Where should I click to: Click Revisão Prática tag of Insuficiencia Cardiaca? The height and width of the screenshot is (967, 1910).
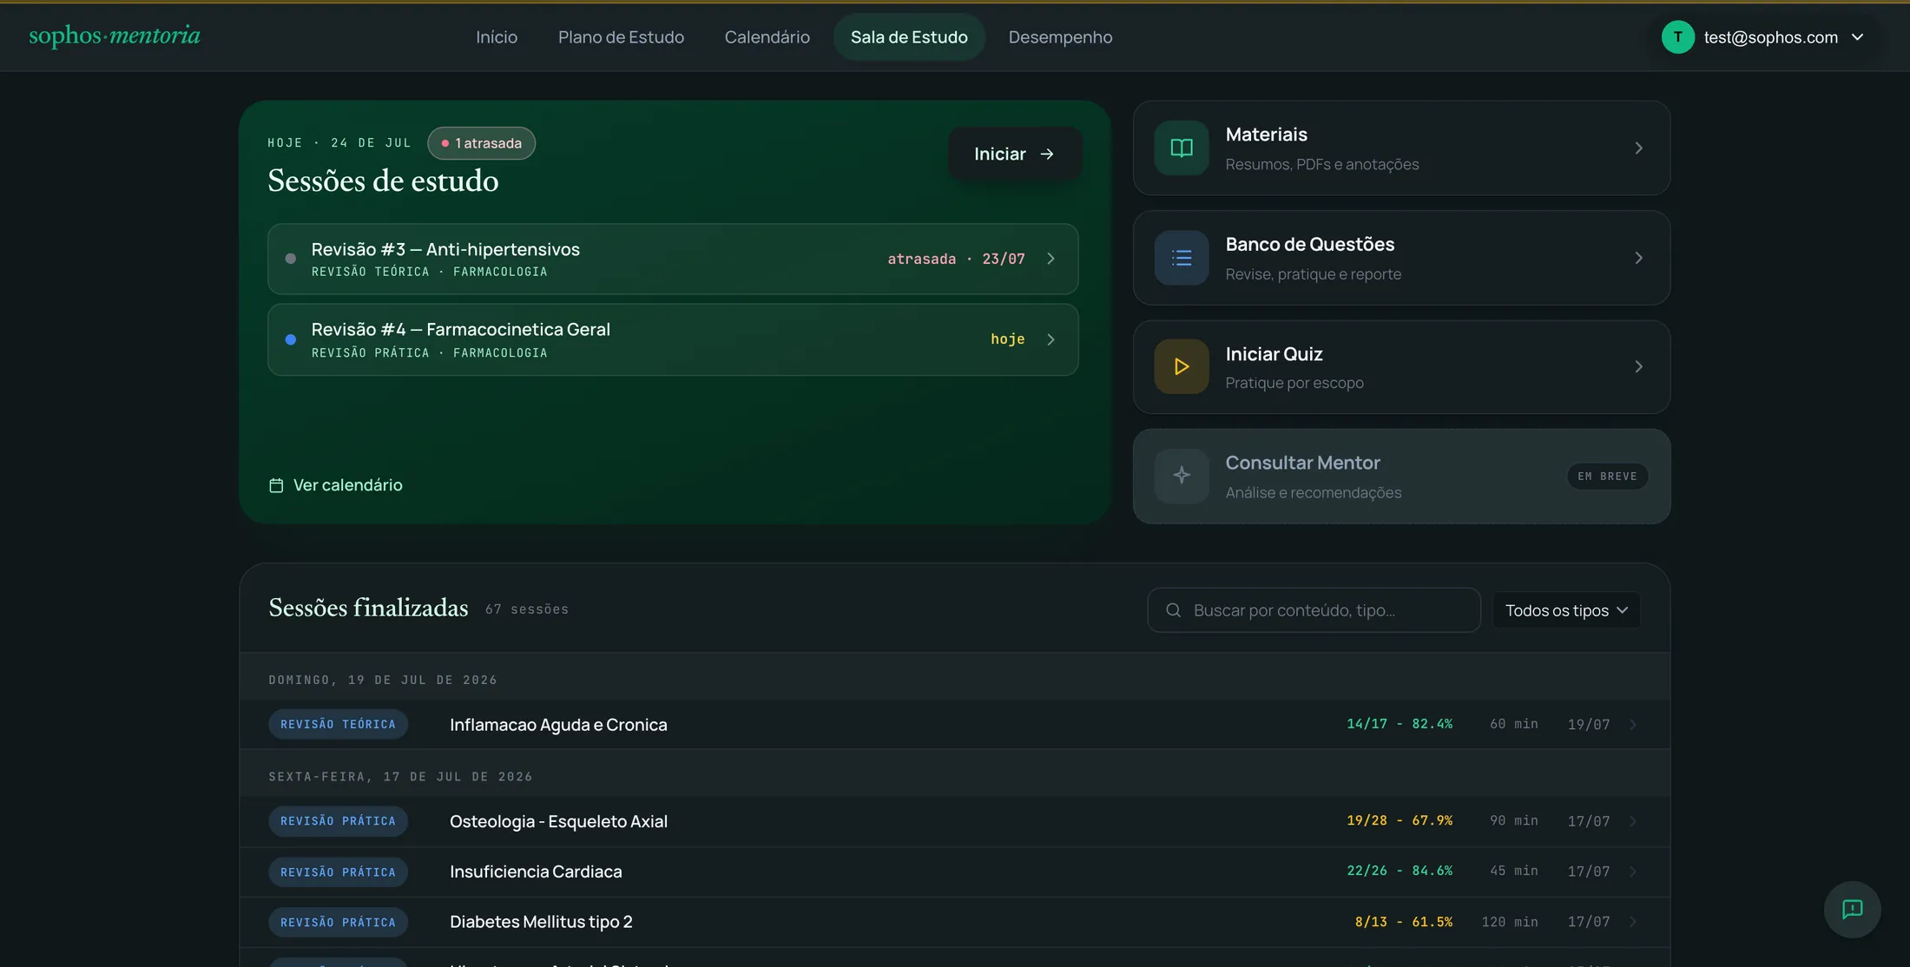338,872
